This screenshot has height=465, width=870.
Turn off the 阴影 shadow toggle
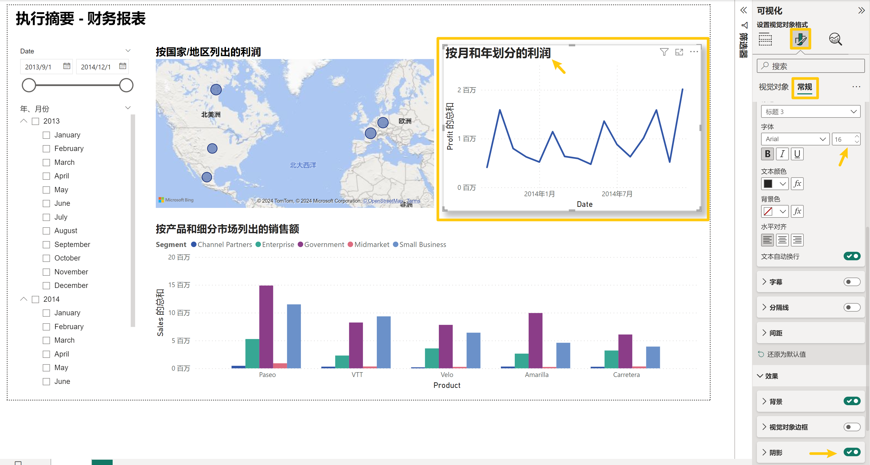852,452
